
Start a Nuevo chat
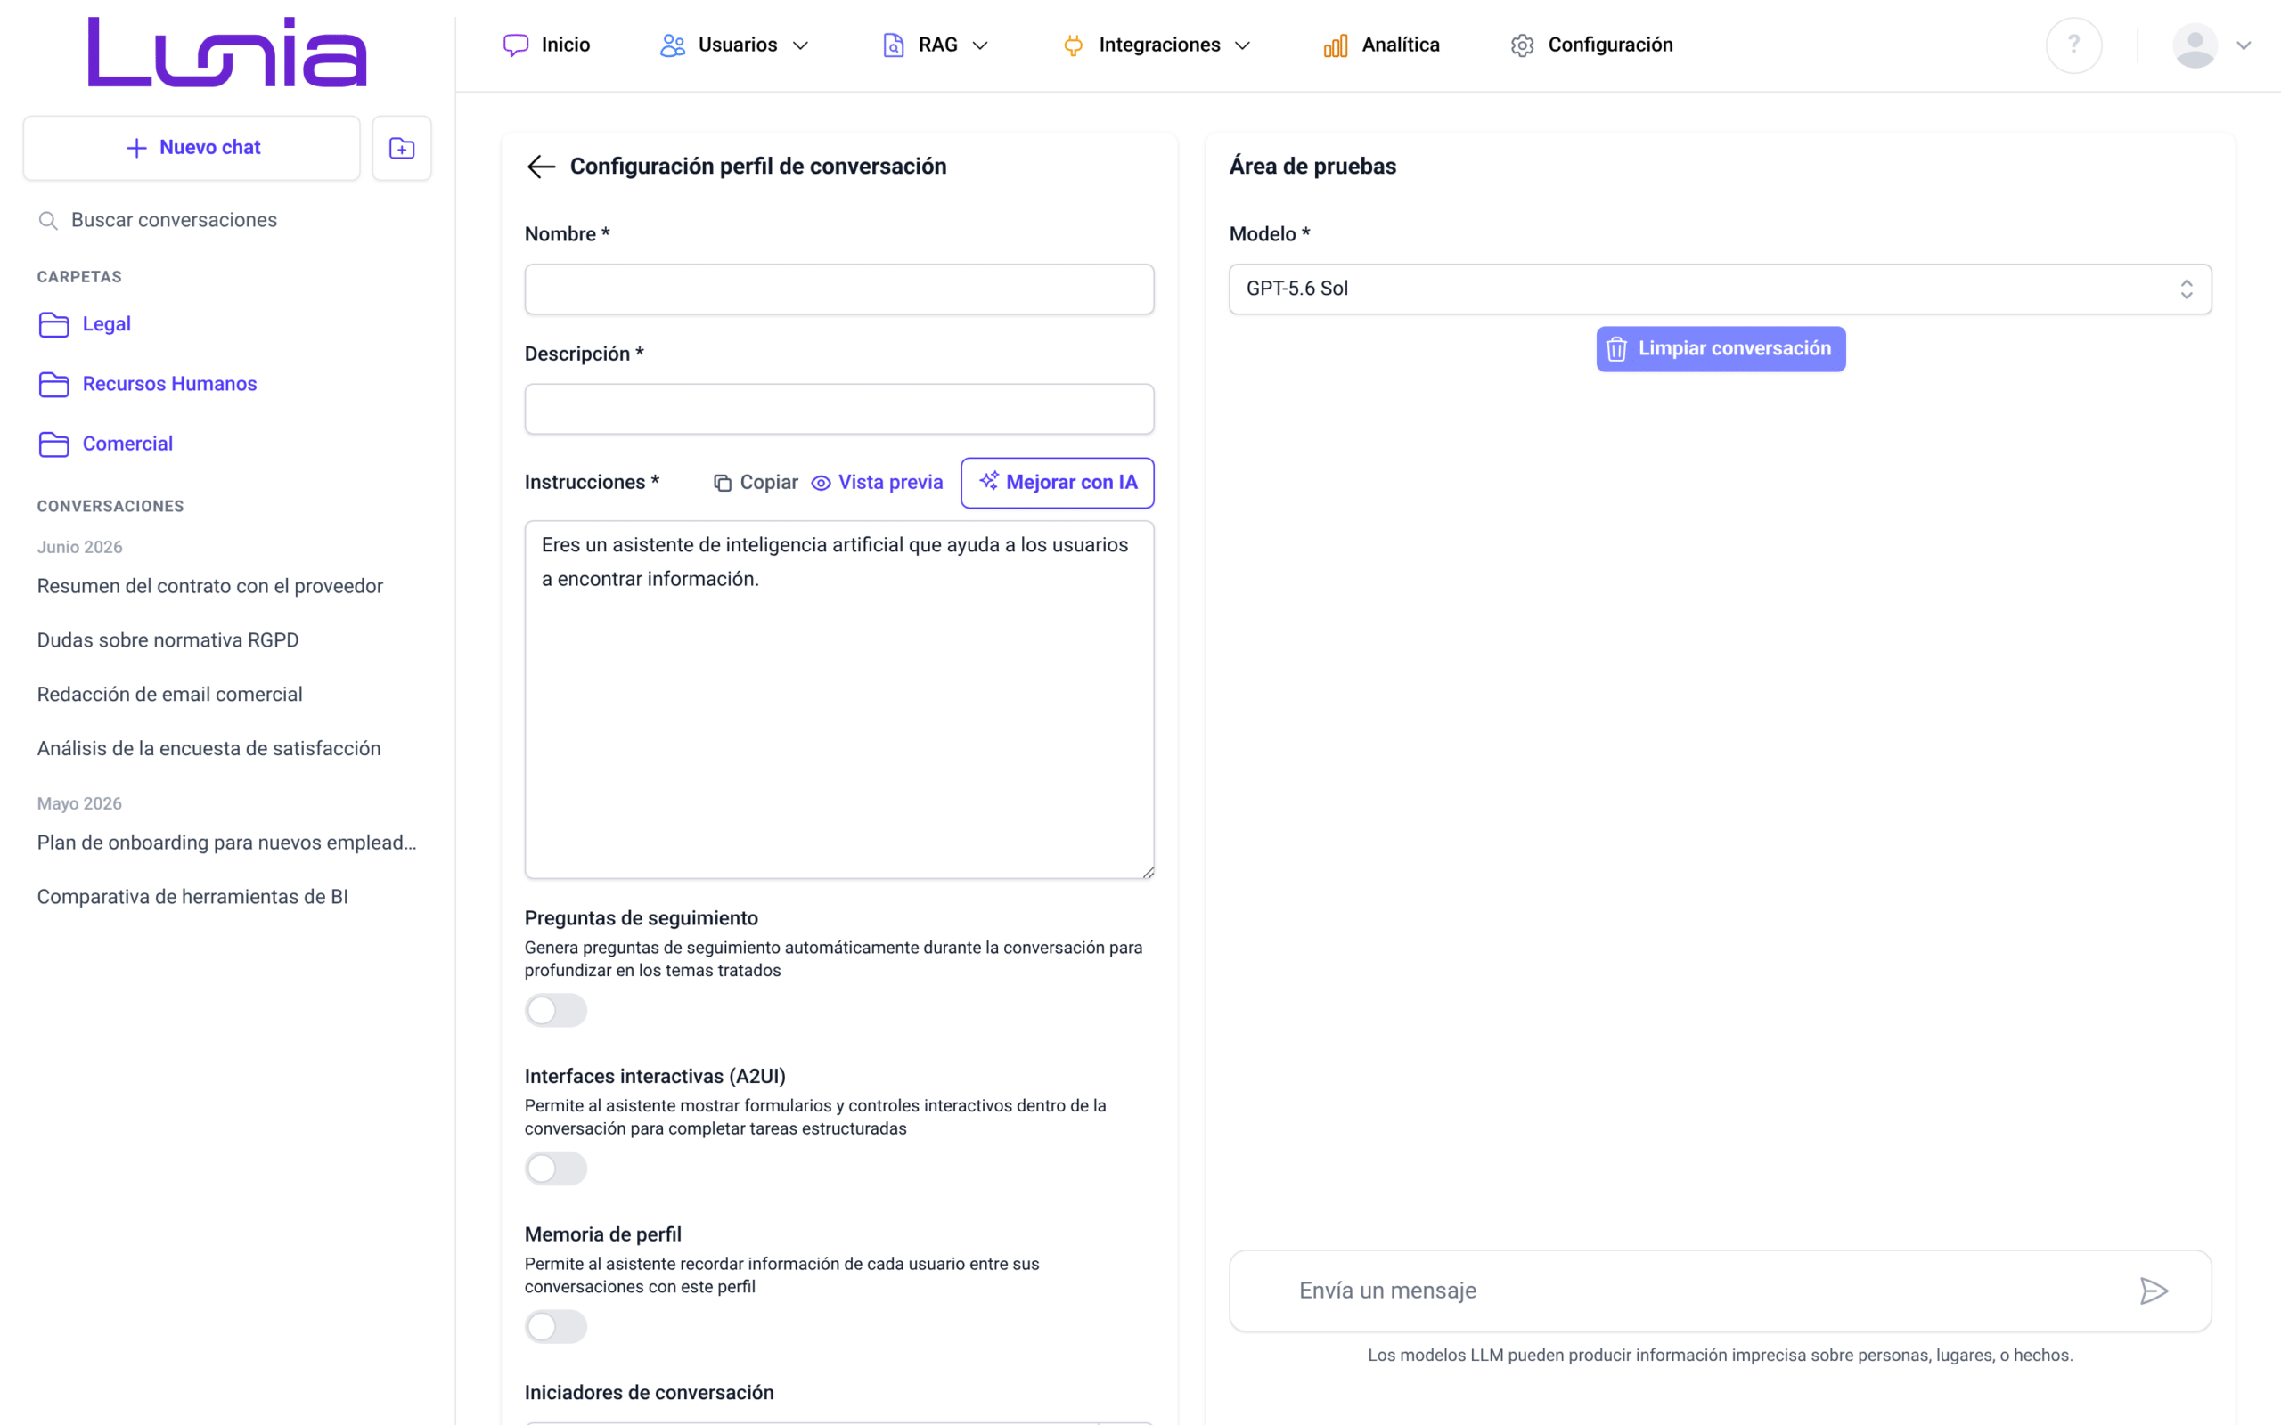point(192,148)
